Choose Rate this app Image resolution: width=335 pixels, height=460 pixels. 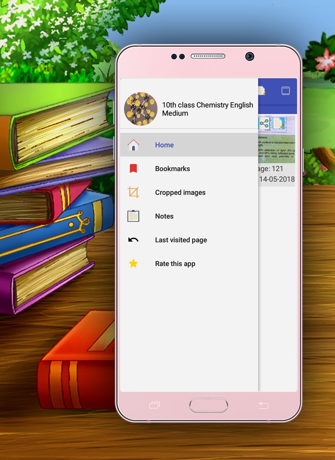coord(189,264)
